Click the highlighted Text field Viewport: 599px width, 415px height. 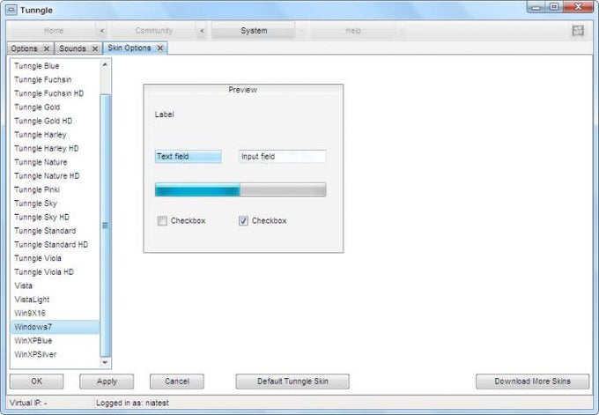188,157
